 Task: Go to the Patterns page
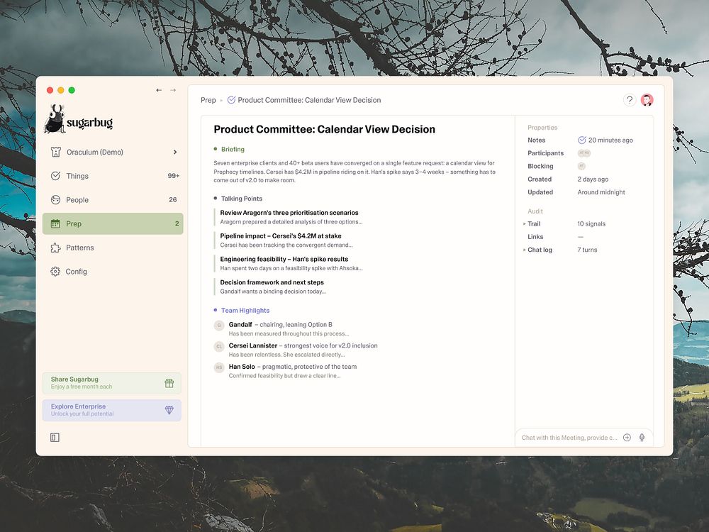pyautogui.click(x=79, y=248)
